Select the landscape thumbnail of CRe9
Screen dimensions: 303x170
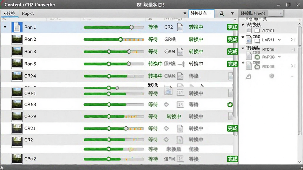tap(17, 116)
